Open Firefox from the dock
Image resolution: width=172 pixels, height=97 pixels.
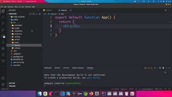click(91, 94)
